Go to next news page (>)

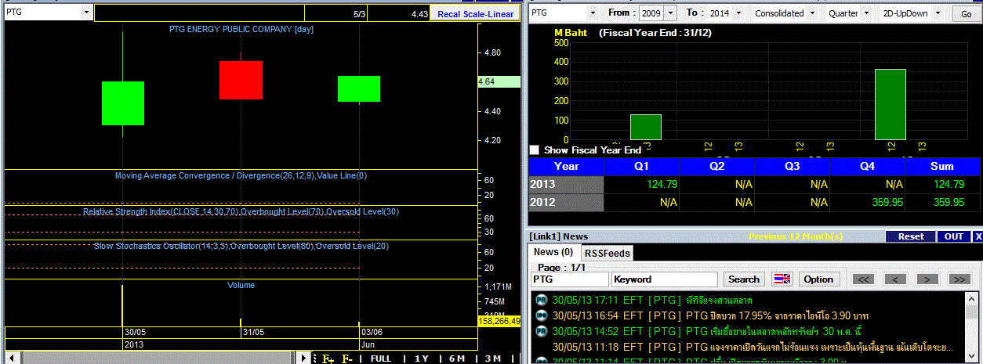point(927,279)
